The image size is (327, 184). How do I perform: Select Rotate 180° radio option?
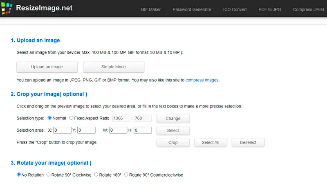(x=96, y=175)
